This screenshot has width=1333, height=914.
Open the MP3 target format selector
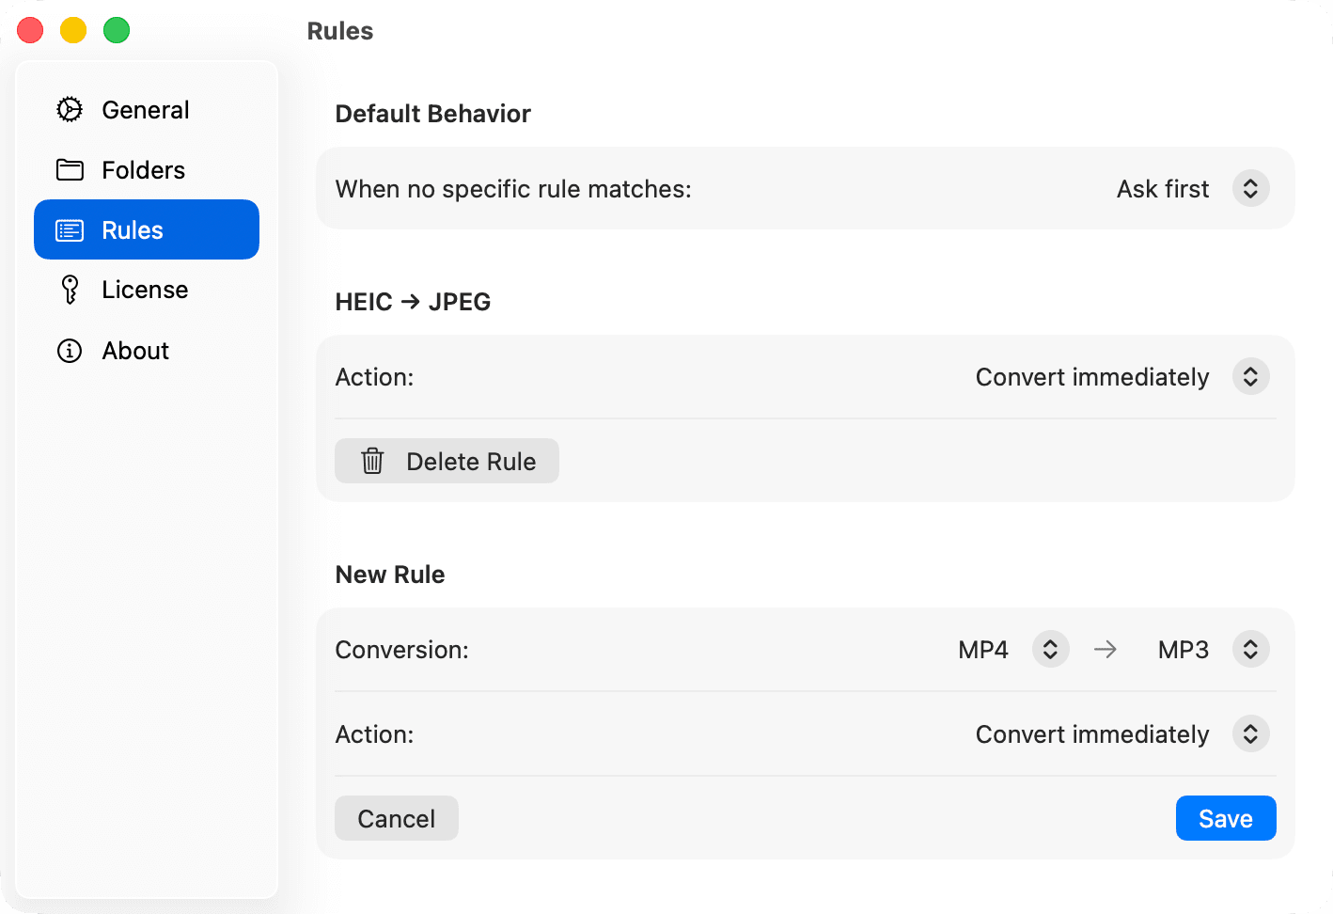1250,649
